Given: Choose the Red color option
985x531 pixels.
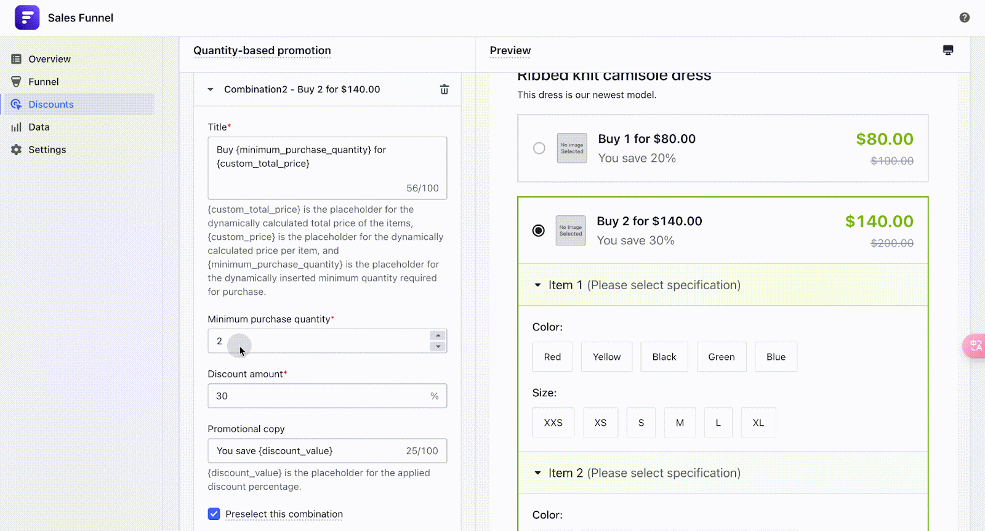Looking at the screenshot, I should 552,357.
